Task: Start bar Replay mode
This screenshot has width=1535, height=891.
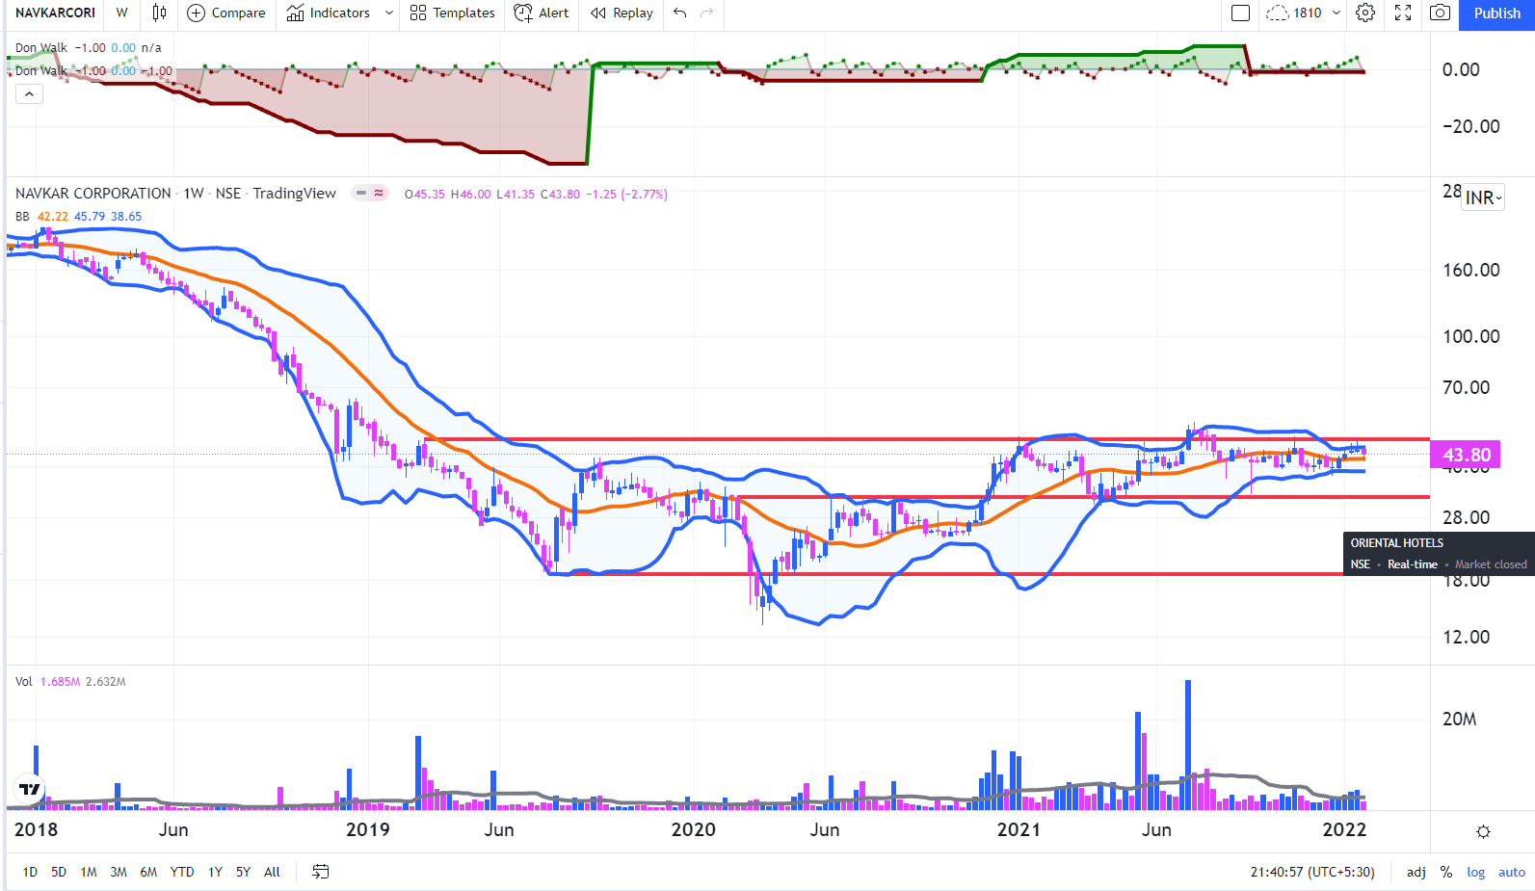Action: [x=622, y=13]
